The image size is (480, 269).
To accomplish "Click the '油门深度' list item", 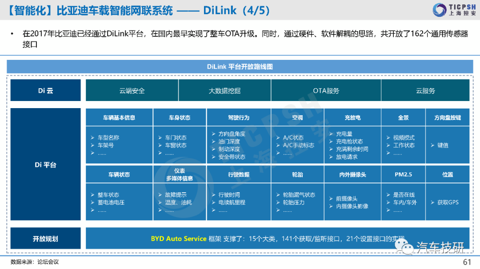I will [x=229, y=141].
